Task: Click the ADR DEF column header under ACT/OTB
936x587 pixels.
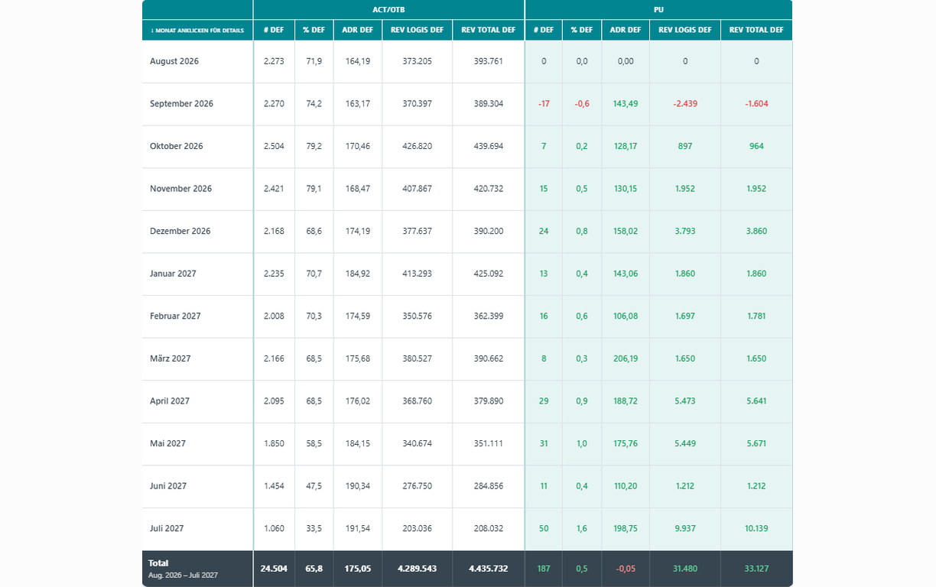Action: (x=357, y=31)
